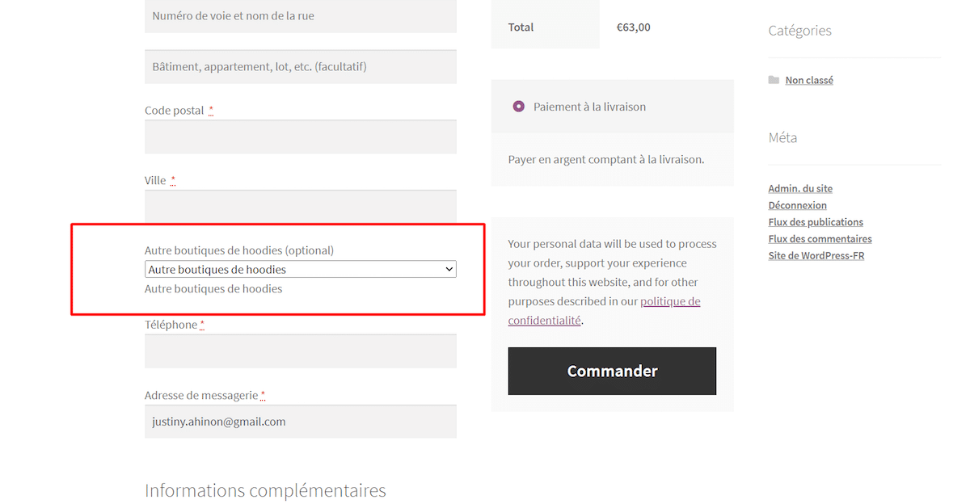Focus the street address input field

(x=300, y=16)
